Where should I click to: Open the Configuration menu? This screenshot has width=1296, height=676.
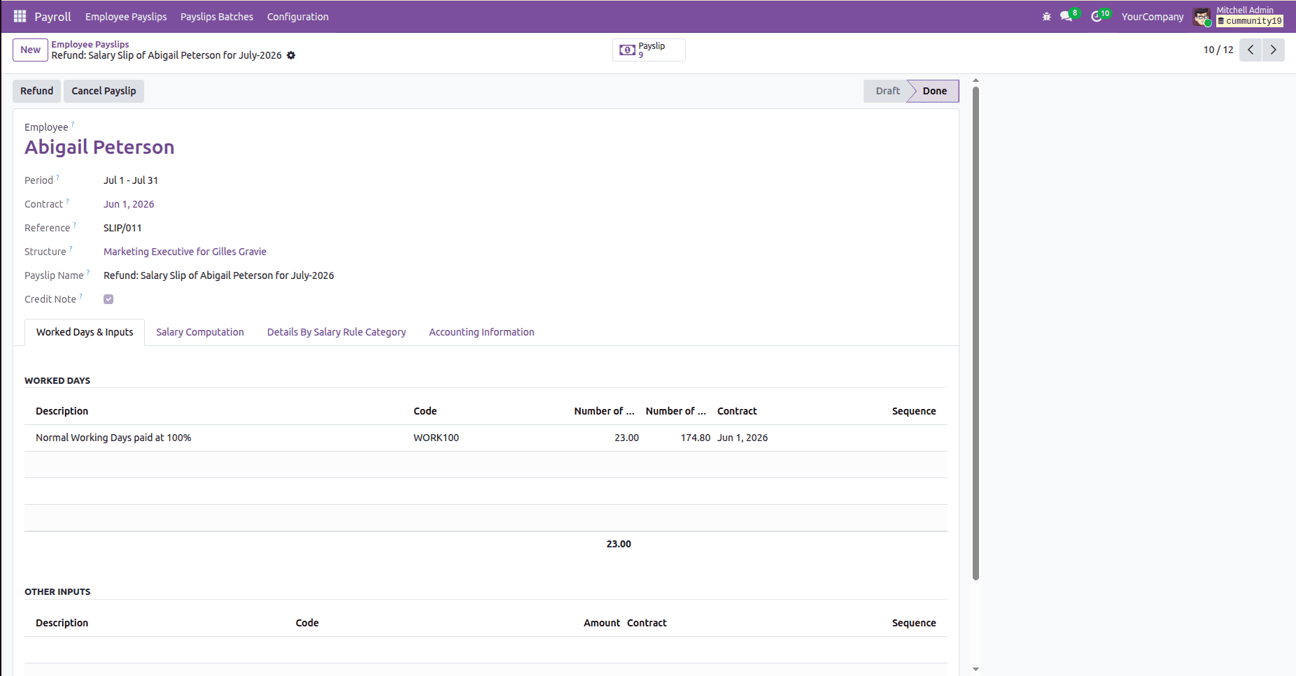(297, 17)
